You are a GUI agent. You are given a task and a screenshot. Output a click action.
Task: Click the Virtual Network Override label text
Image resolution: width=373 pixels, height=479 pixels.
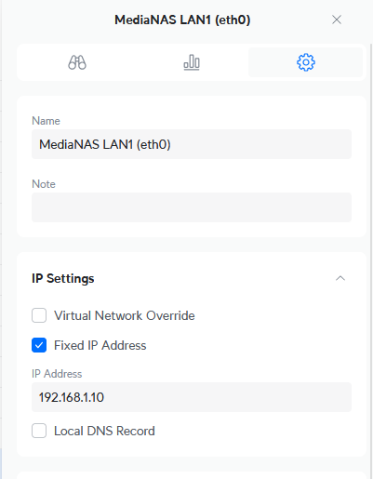pos(125,315)
